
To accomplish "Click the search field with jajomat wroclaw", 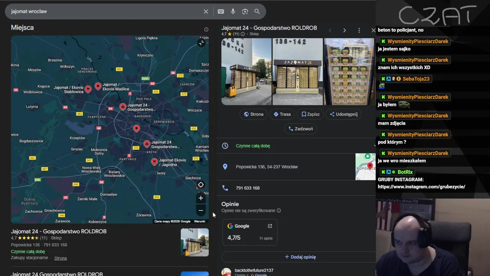I will coord(105,11).
